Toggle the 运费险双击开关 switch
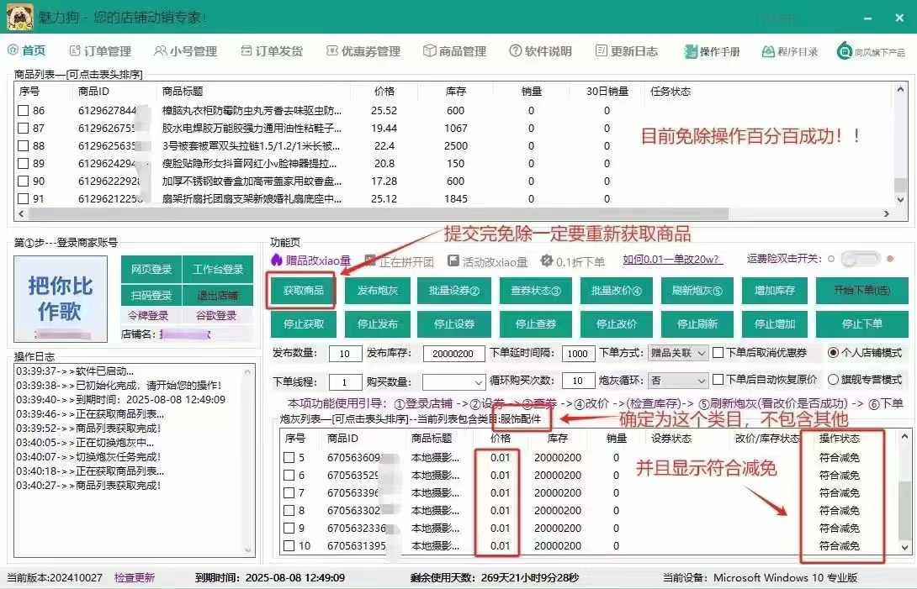Viewport: 917px width, 589px height. 861,259
